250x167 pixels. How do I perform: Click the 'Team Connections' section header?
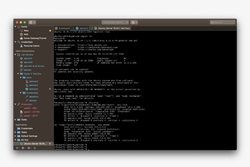point(25,51)
